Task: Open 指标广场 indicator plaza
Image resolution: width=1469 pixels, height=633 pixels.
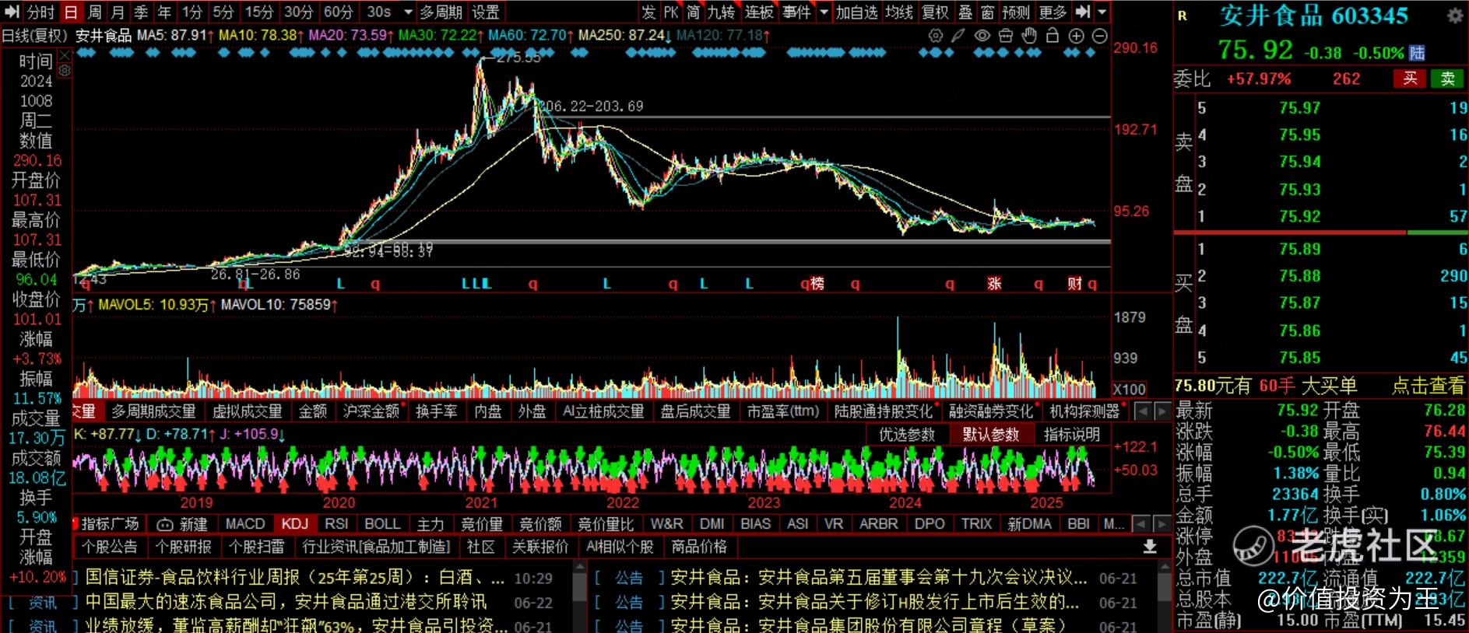Action: (110, 524)
